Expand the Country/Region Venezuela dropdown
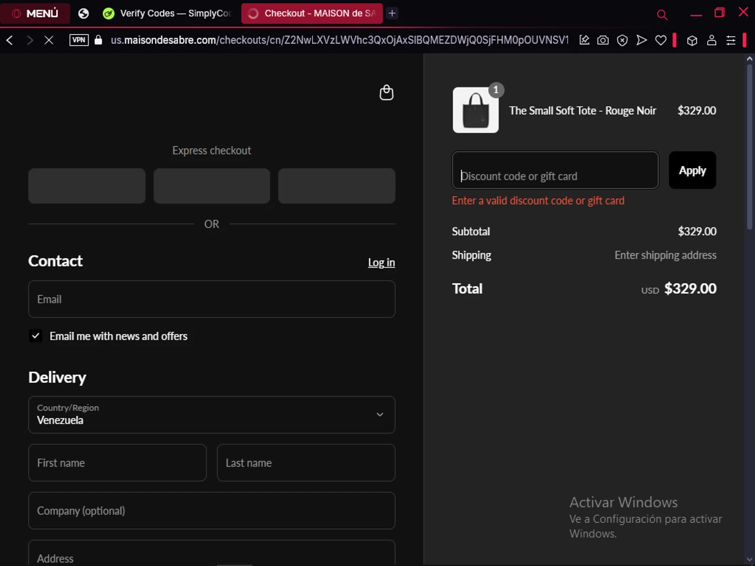 [212, 415]
